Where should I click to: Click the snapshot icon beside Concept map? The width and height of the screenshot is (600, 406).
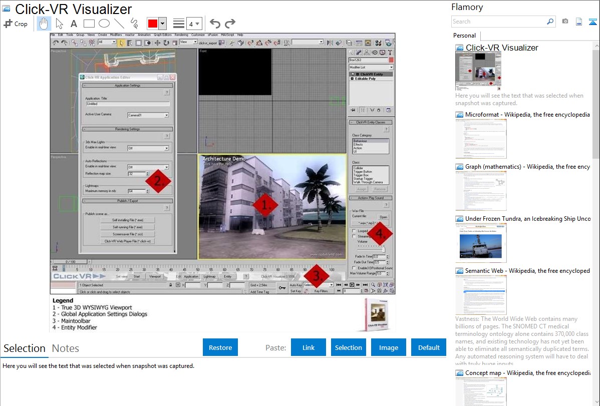point(459,372)
